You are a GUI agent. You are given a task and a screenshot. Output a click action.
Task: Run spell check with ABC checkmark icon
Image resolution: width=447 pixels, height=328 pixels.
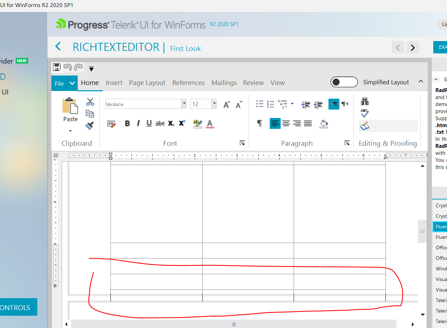click(x=365, y=113)
